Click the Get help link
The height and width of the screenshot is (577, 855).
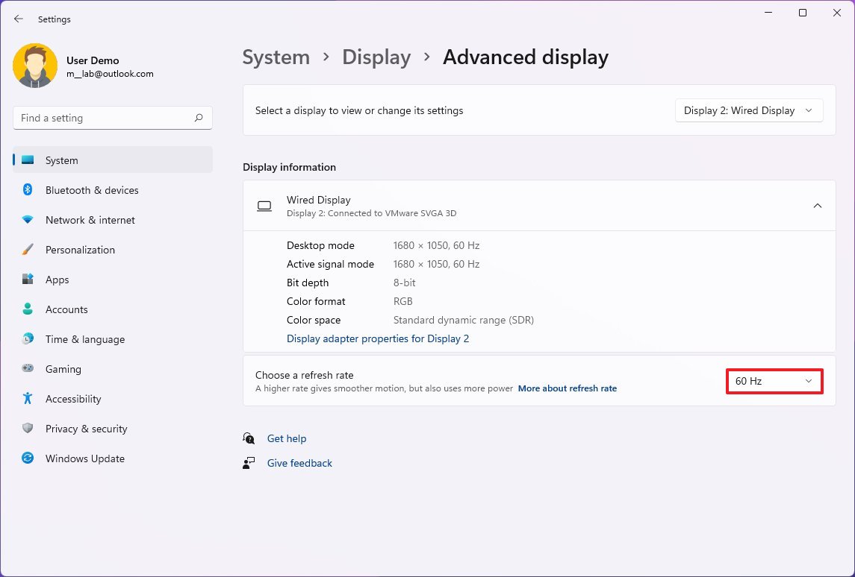pos(287,438)
